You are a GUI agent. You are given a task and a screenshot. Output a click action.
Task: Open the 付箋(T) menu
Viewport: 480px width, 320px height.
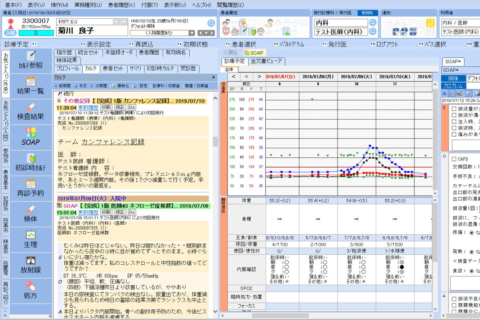click(x=150, y=5)
